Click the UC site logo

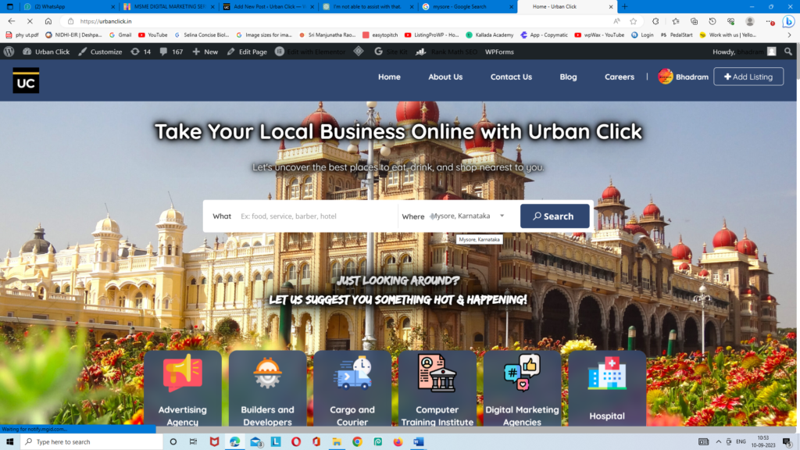pos(26,80)
